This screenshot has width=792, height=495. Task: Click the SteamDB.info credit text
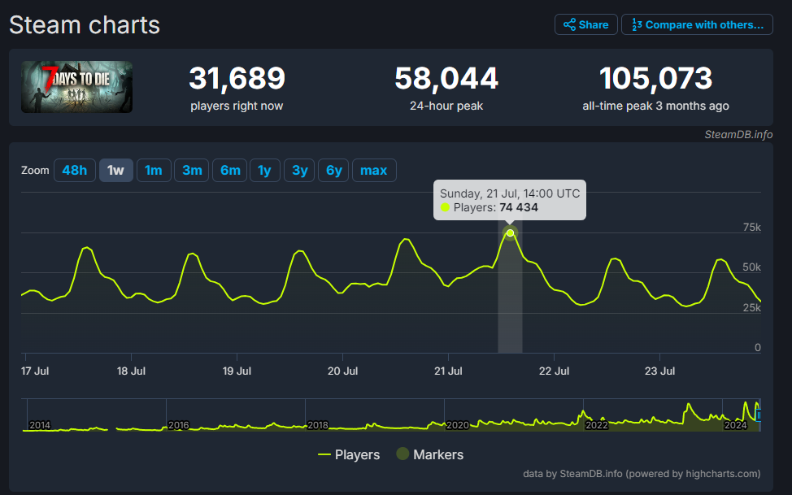click(738, 134)
